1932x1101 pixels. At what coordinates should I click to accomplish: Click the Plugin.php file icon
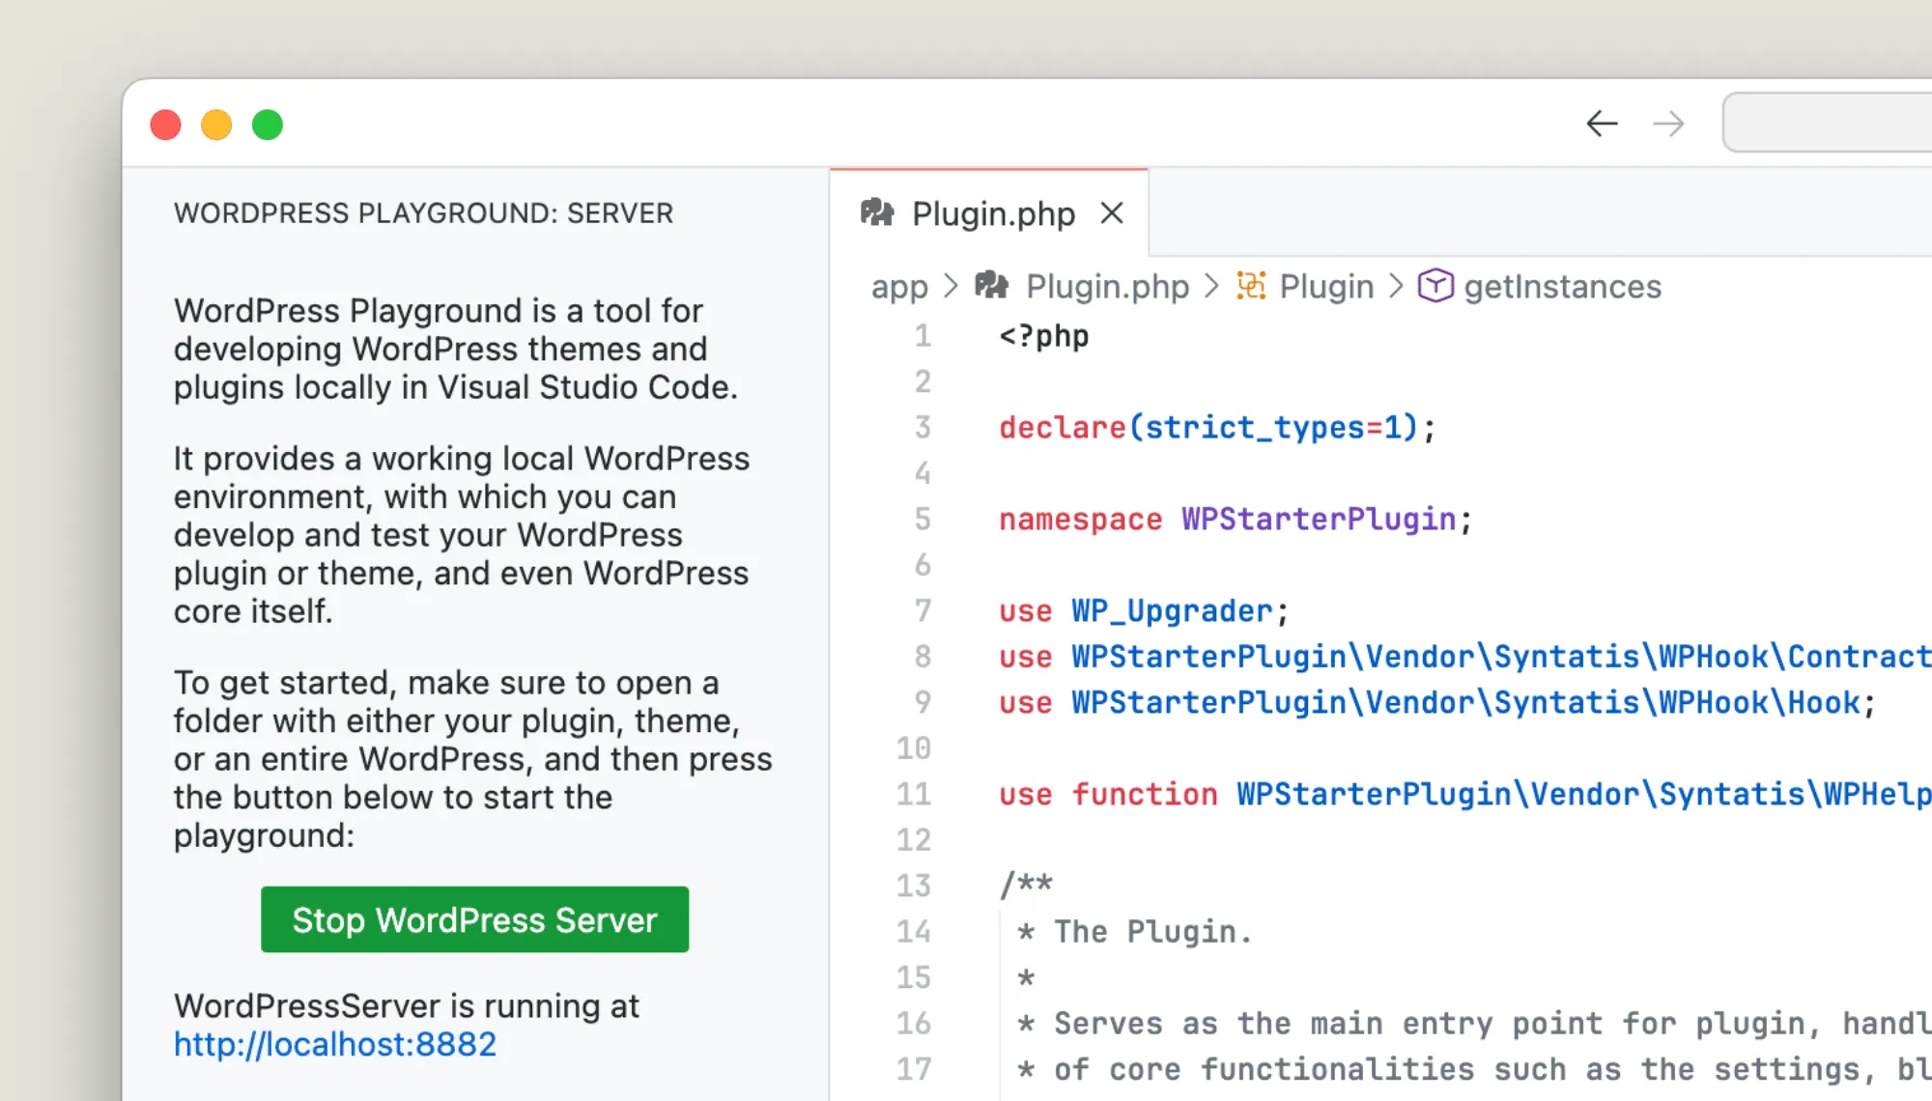pos(876,212)
